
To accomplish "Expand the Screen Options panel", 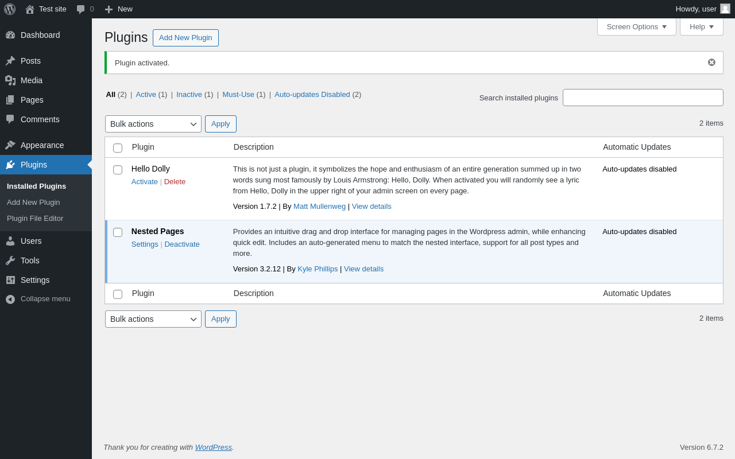I will pyautogui.click(x=636, y=26).
